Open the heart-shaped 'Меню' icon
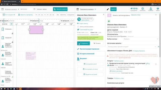 158,9
